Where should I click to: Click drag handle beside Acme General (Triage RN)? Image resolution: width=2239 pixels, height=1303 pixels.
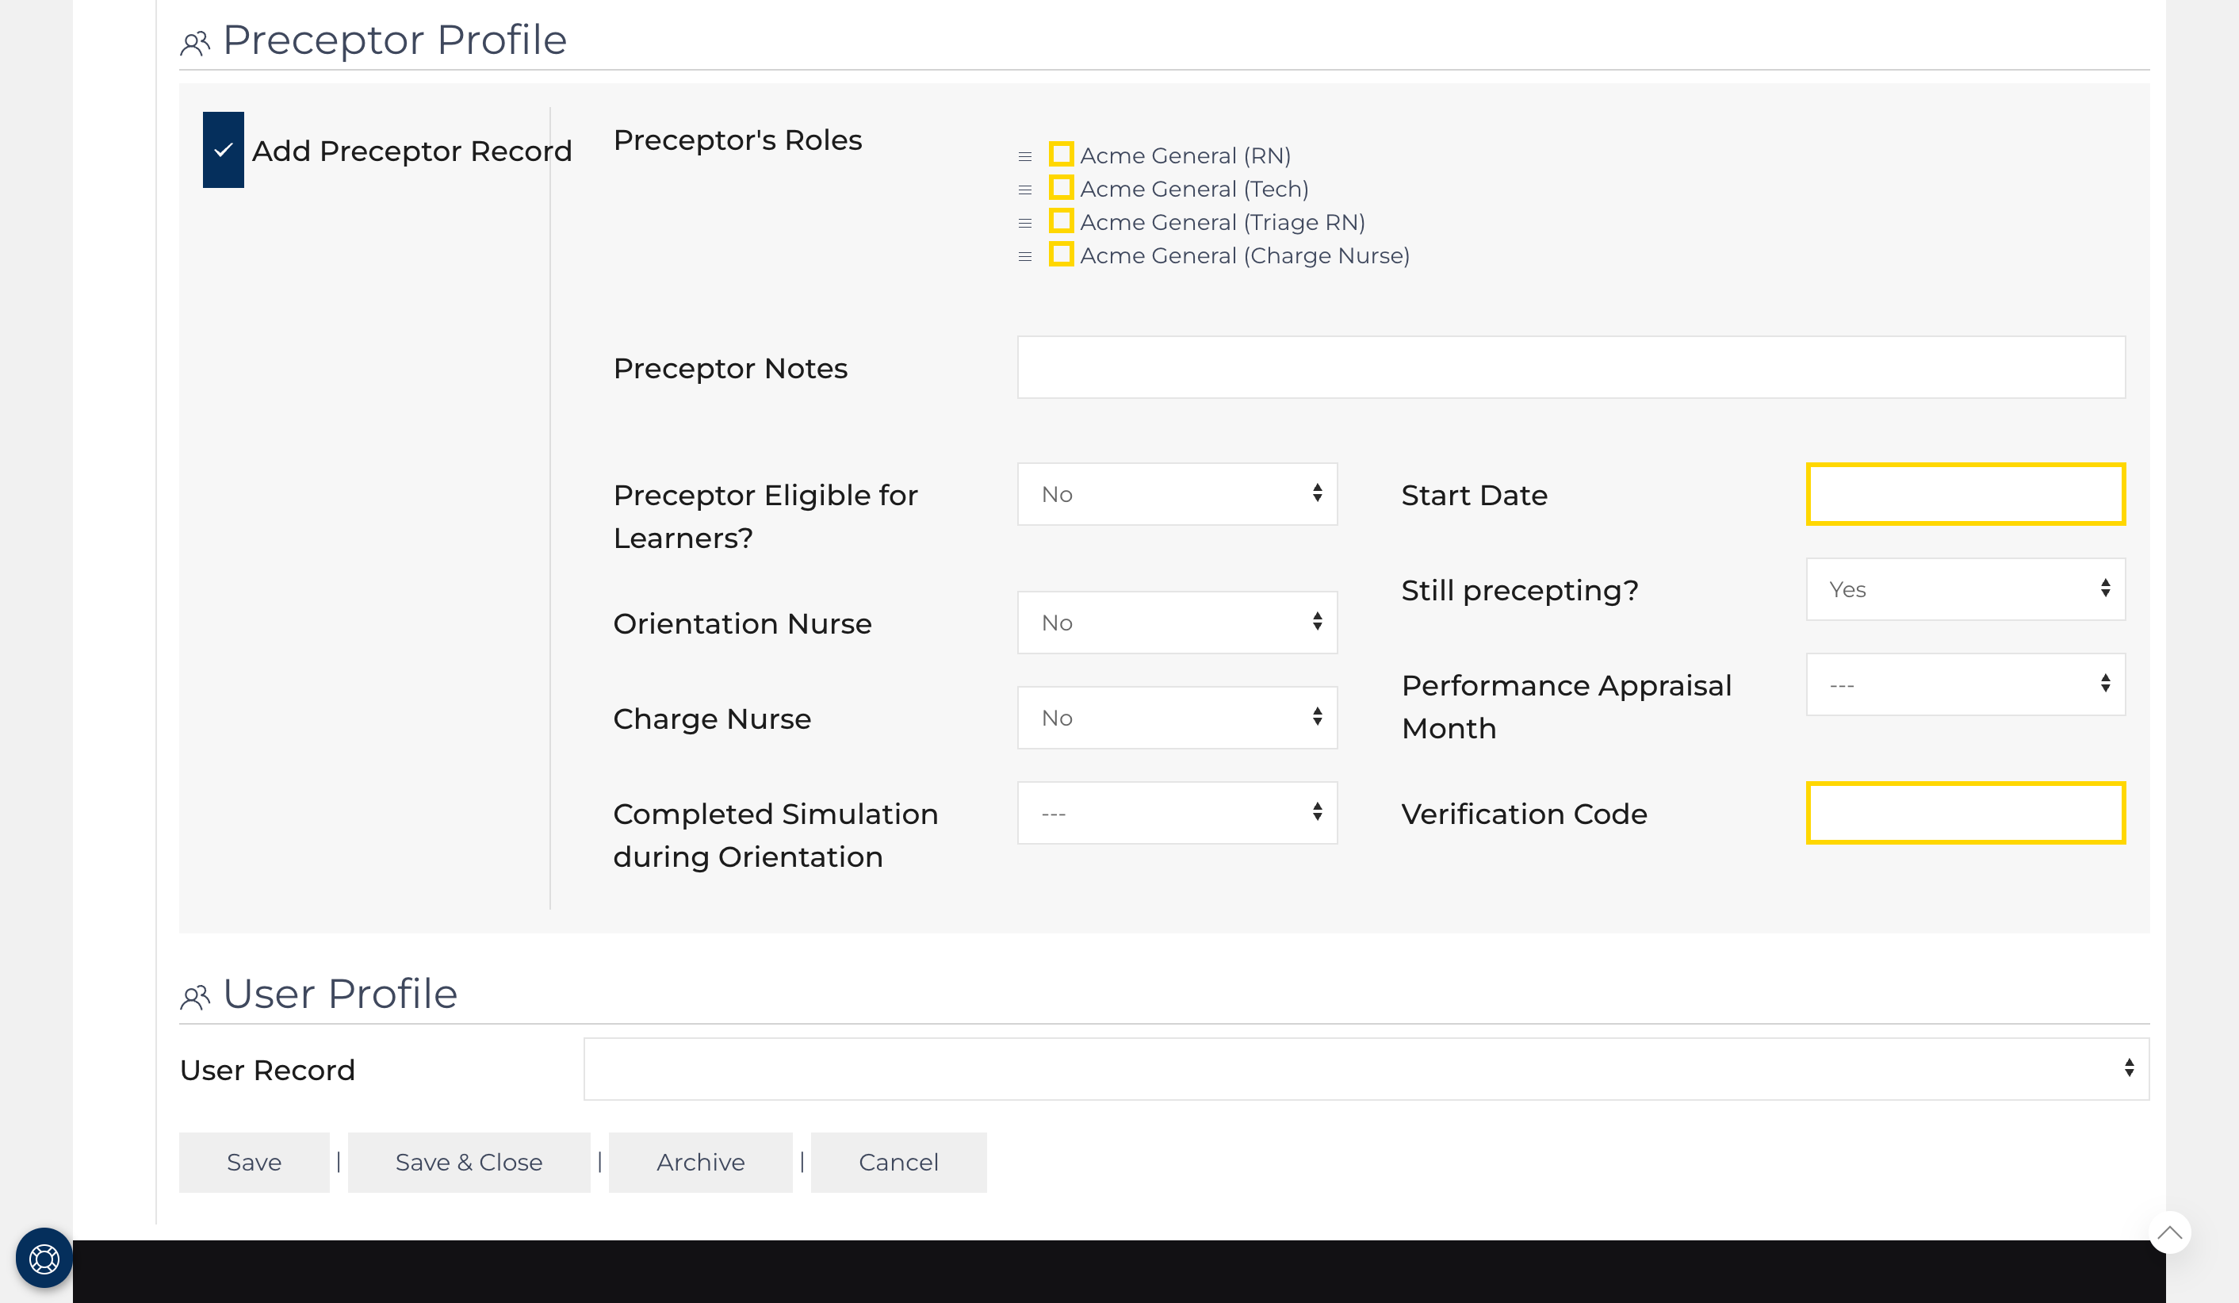point(1024,223)
